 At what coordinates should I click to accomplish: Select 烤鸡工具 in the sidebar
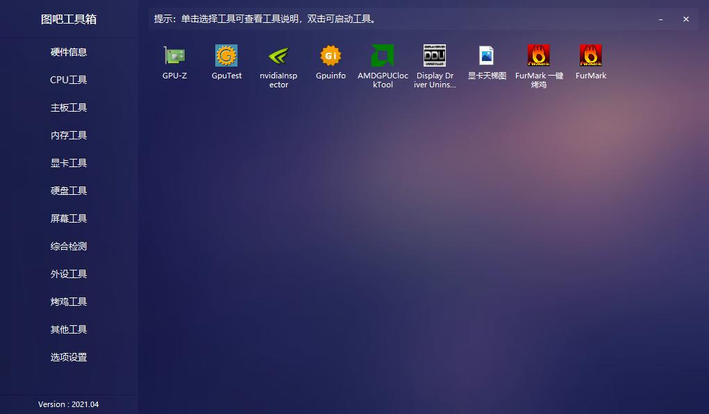pyautogui.click(x=69, y=302)
